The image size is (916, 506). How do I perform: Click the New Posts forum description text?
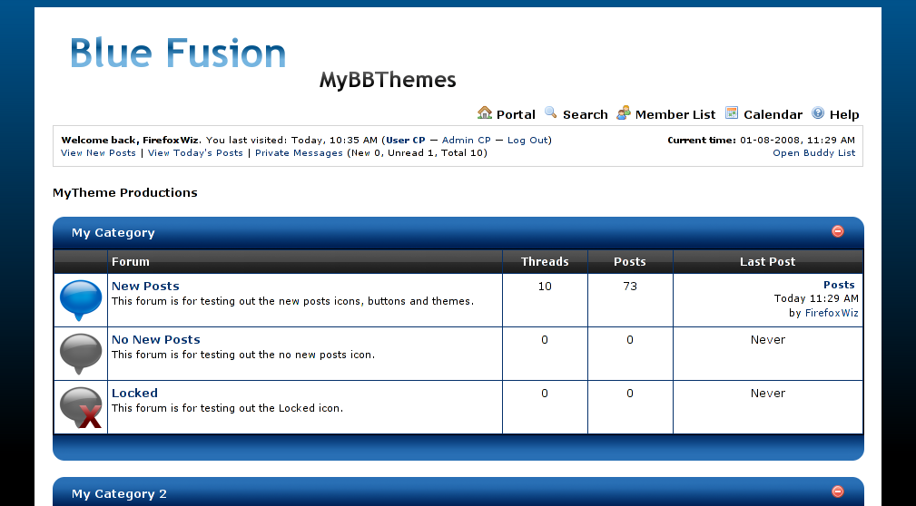click(292, 301)
